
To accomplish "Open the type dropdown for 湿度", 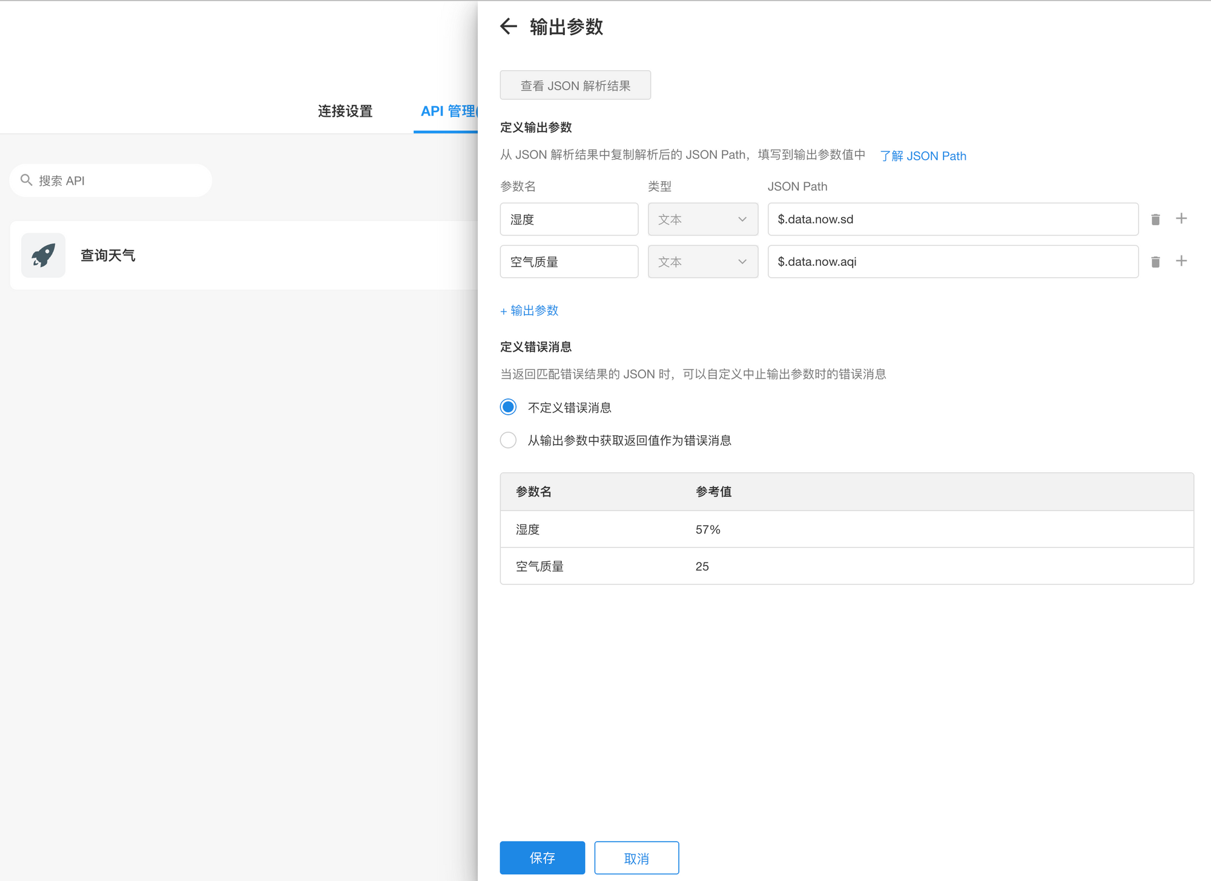I will tap(702, 219).
